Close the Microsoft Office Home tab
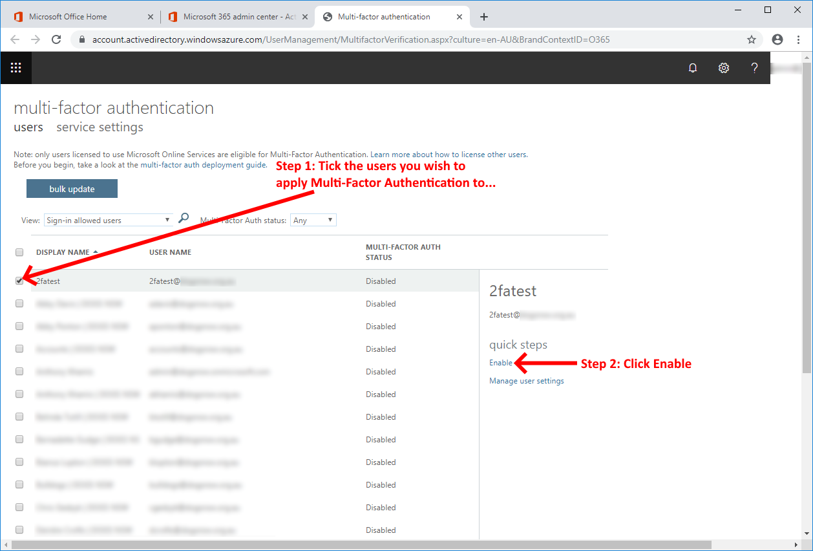Image resolution: width=813 pixels, height=551 pixels. [151, 17]
